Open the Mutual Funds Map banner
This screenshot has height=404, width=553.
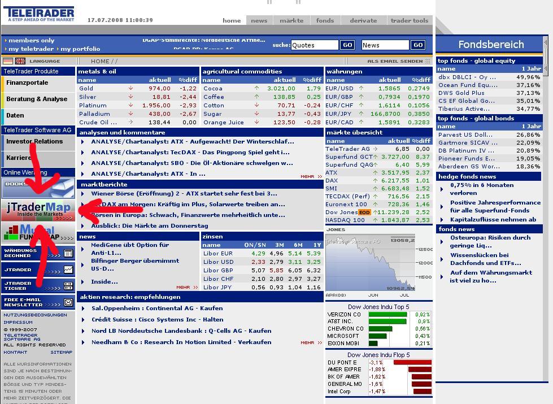tap(38, 233)
